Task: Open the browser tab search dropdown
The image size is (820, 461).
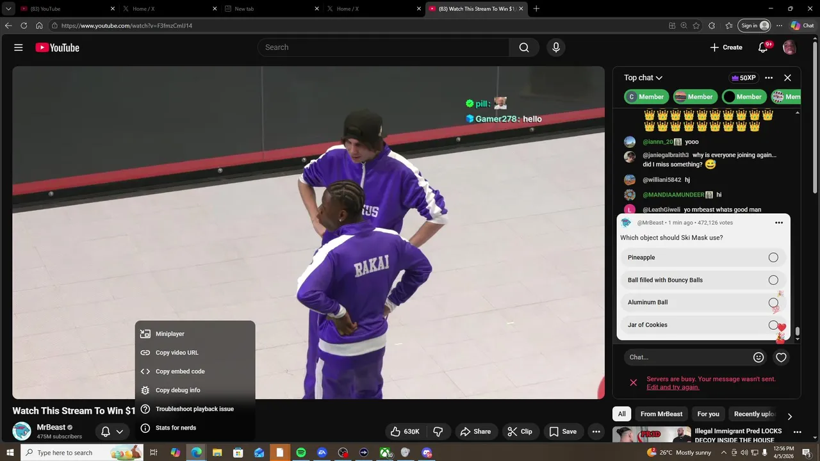Action: tap(8, 9)
